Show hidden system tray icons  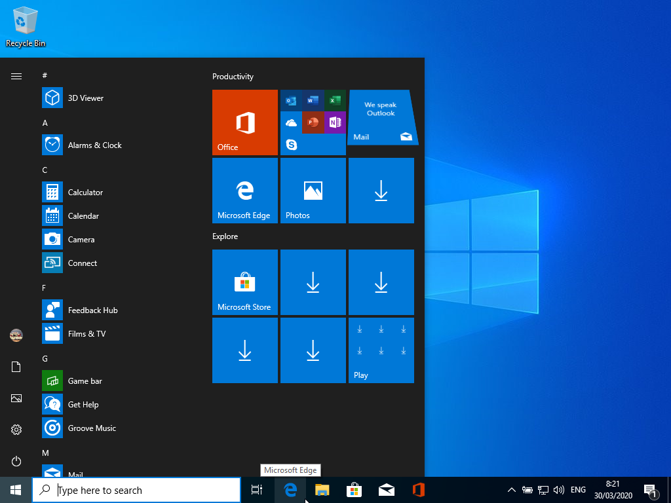coord(511,490)
